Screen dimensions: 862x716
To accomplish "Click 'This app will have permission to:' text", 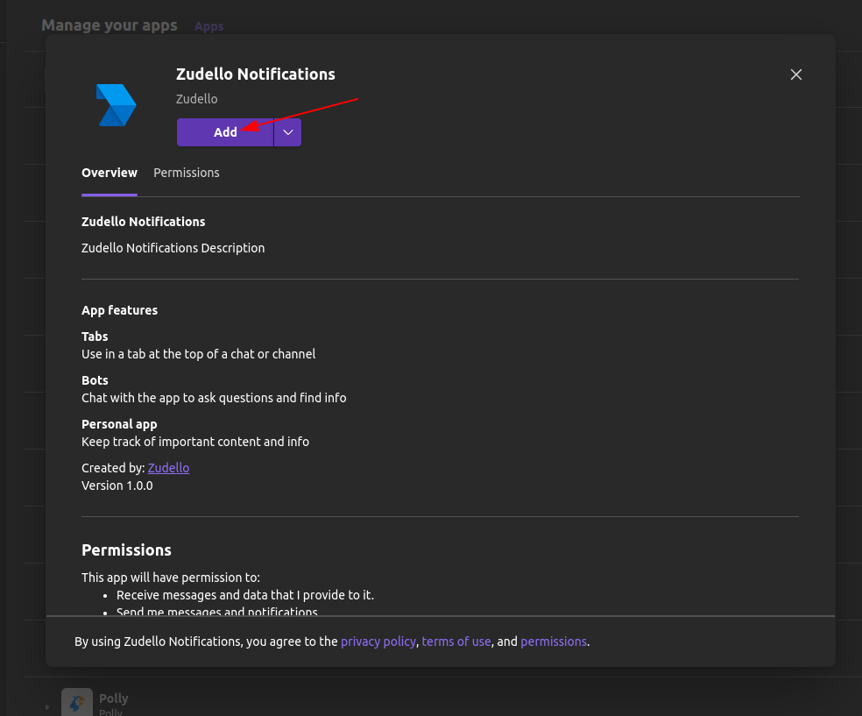I will [x=171, y=578].
